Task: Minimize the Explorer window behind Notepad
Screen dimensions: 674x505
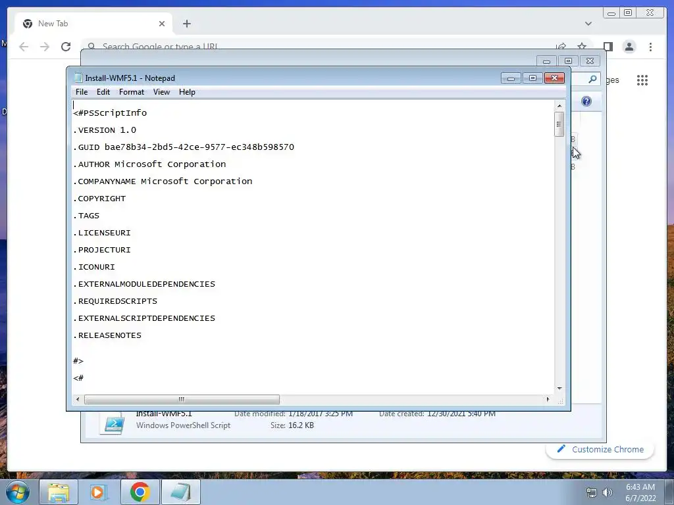Action: 546,61
